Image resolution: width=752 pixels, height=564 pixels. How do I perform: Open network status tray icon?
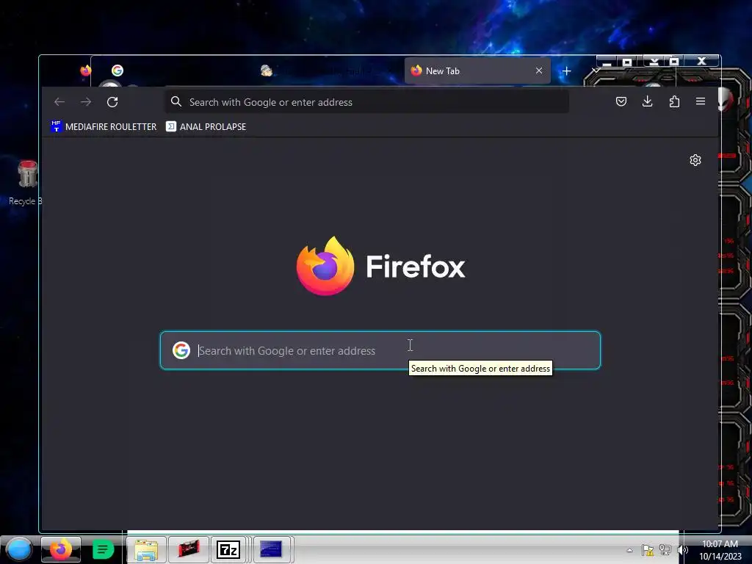click(665, 550)
